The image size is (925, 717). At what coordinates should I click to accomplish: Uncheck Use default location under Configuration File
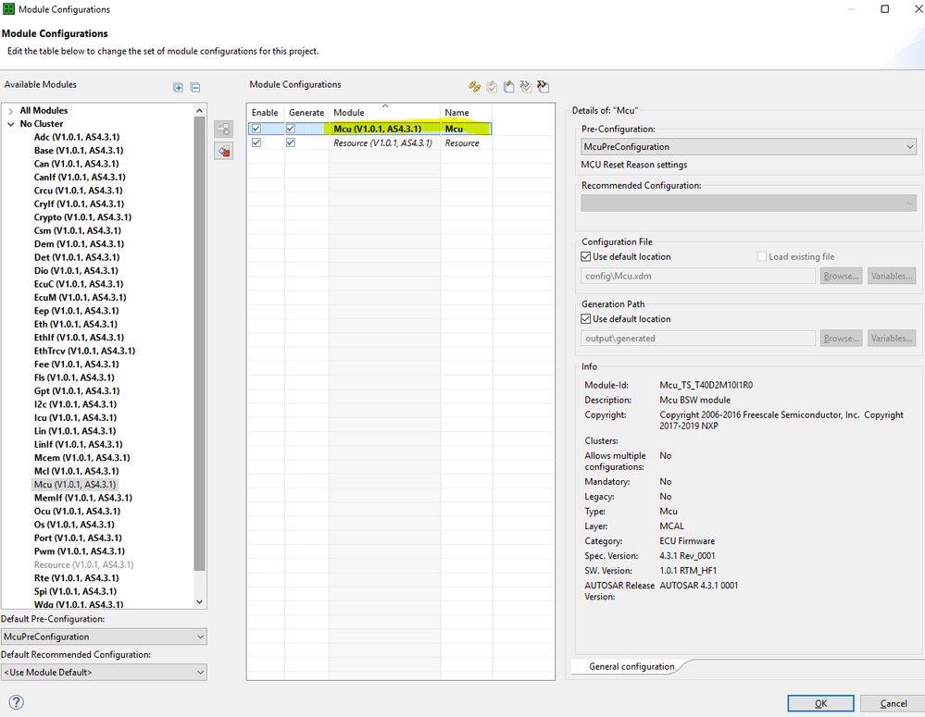pyautogui.click(x=586, y=256)
